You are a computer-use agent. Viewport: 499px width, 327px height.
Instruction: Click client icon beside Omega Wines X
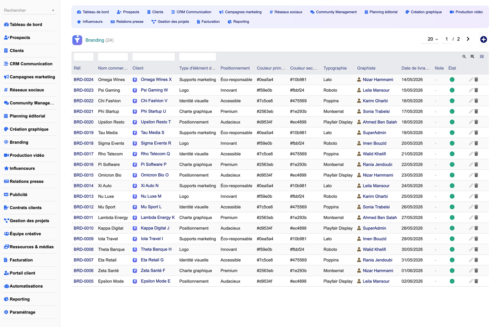tap(135, 80)
